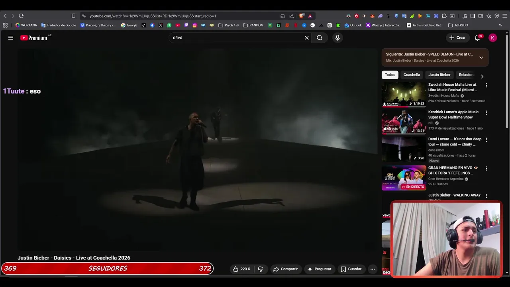Open the extensions puzzle menu
This screenshot has height=287, width=510.
pos(444,16)
